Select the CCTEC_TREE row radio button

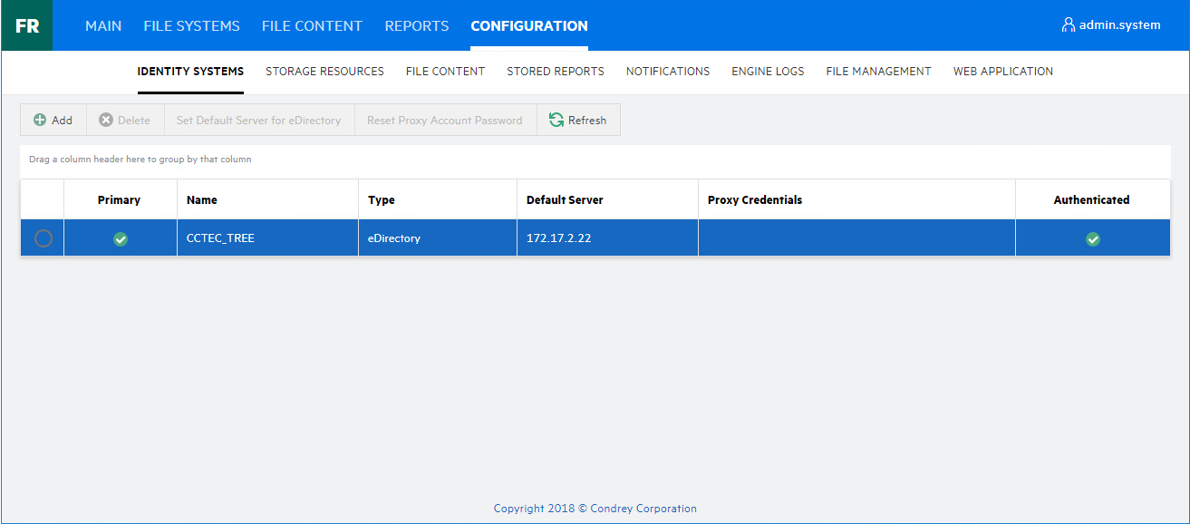pos(43,238)
